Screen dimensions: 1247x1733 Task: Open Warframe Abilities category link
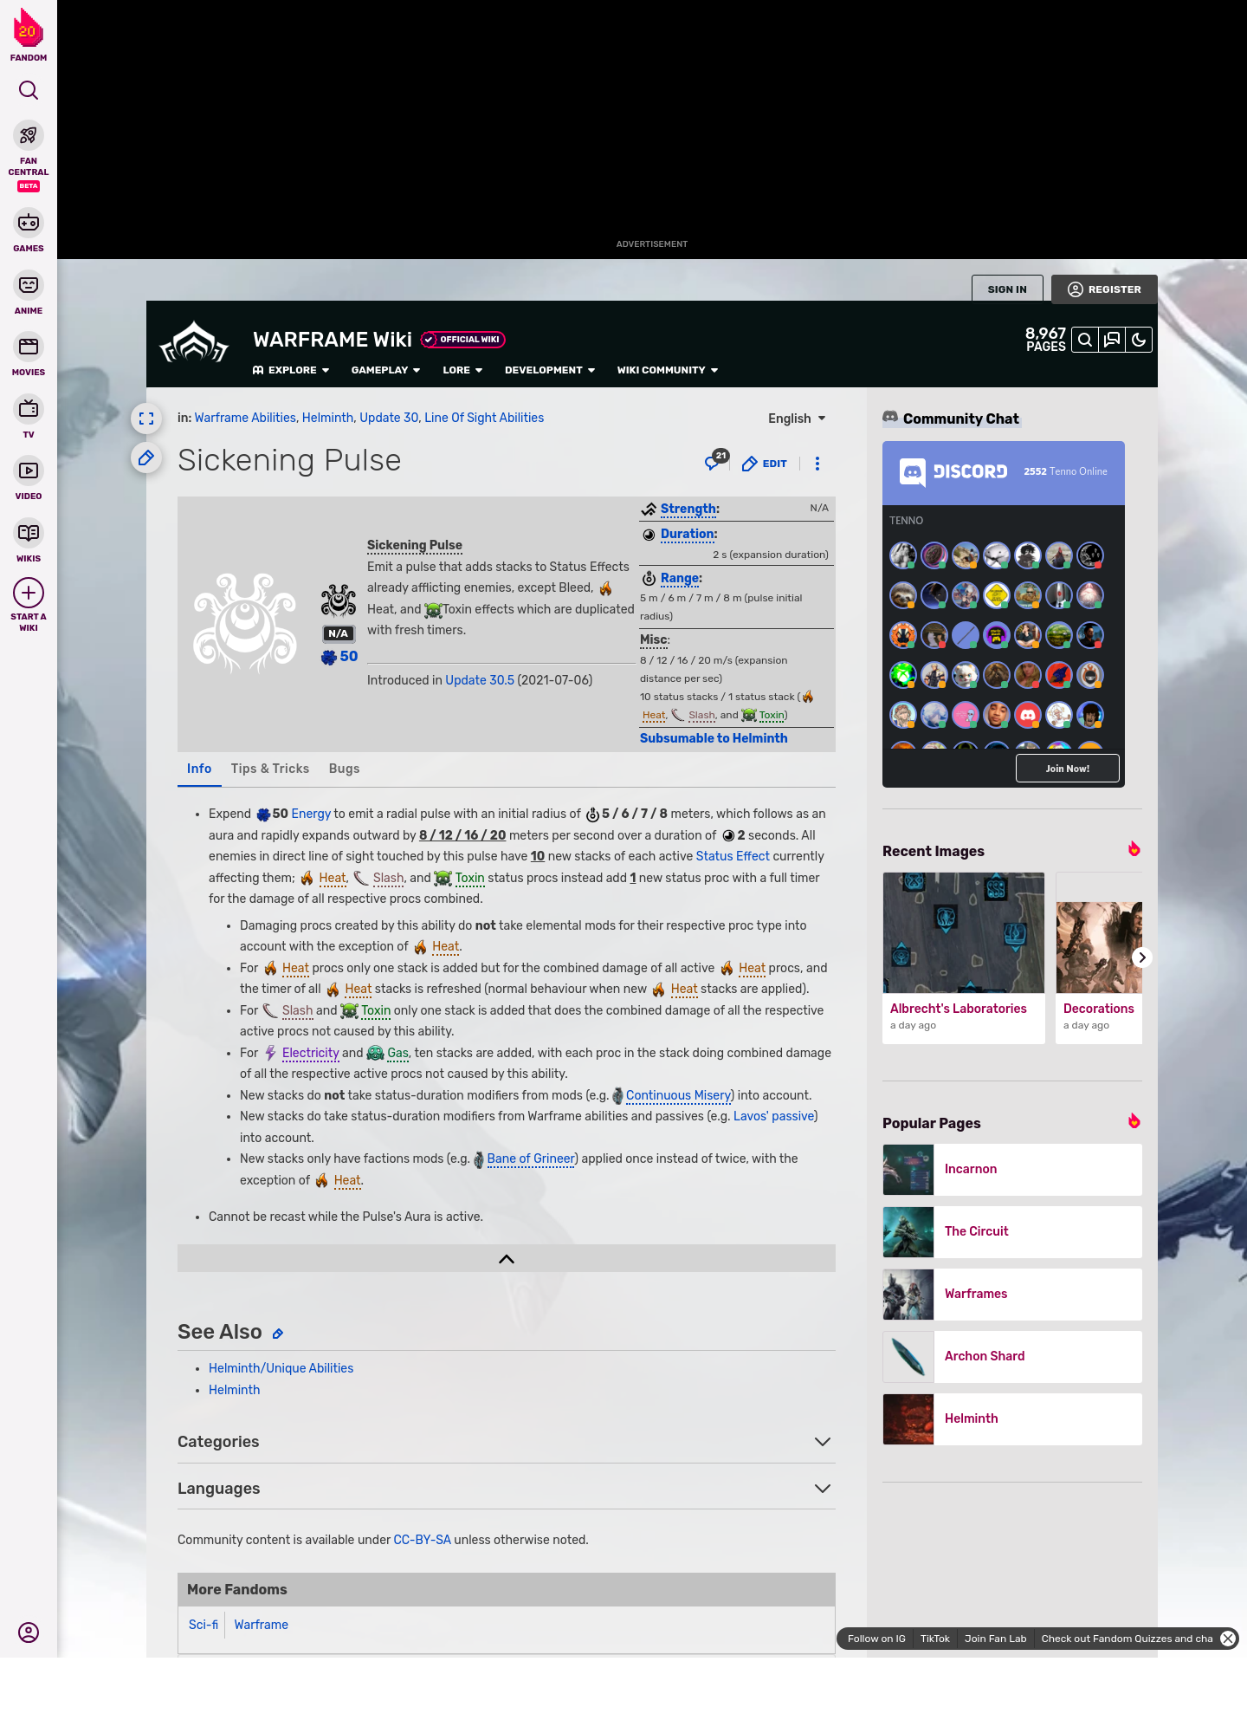245,418
